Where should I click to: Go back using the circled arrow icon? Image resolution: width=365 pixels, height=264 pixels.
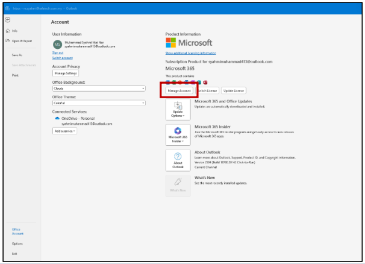8,20
